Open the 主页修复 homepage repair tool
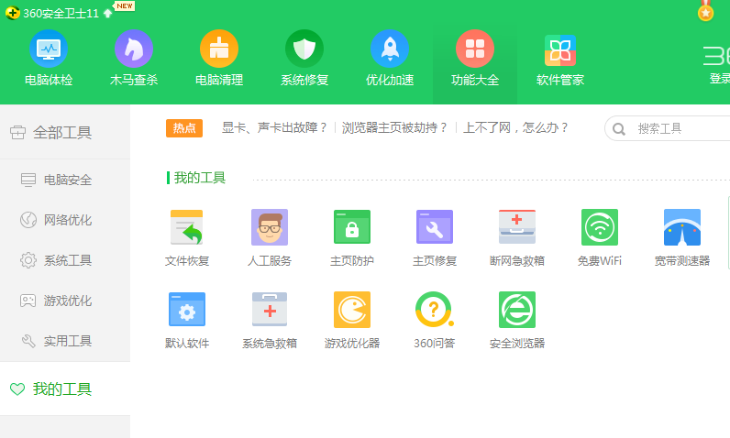Image resolution: width=730 pixels, height=438 pixels. tap(435, 237)
